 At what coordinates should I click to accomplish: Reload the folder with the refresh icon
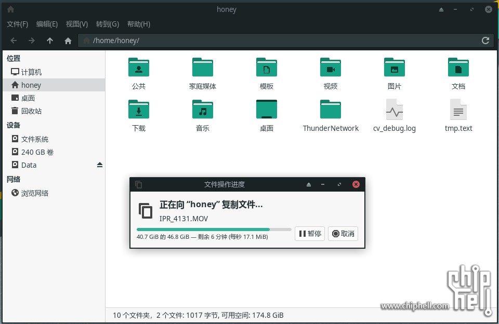point(485,40)
